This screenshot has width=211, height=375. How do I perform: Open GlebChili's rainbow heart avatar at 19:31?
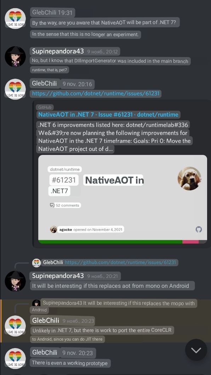point(15,19)
